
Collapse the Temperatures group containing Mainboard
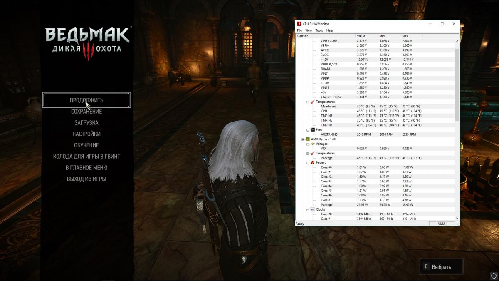308,102
